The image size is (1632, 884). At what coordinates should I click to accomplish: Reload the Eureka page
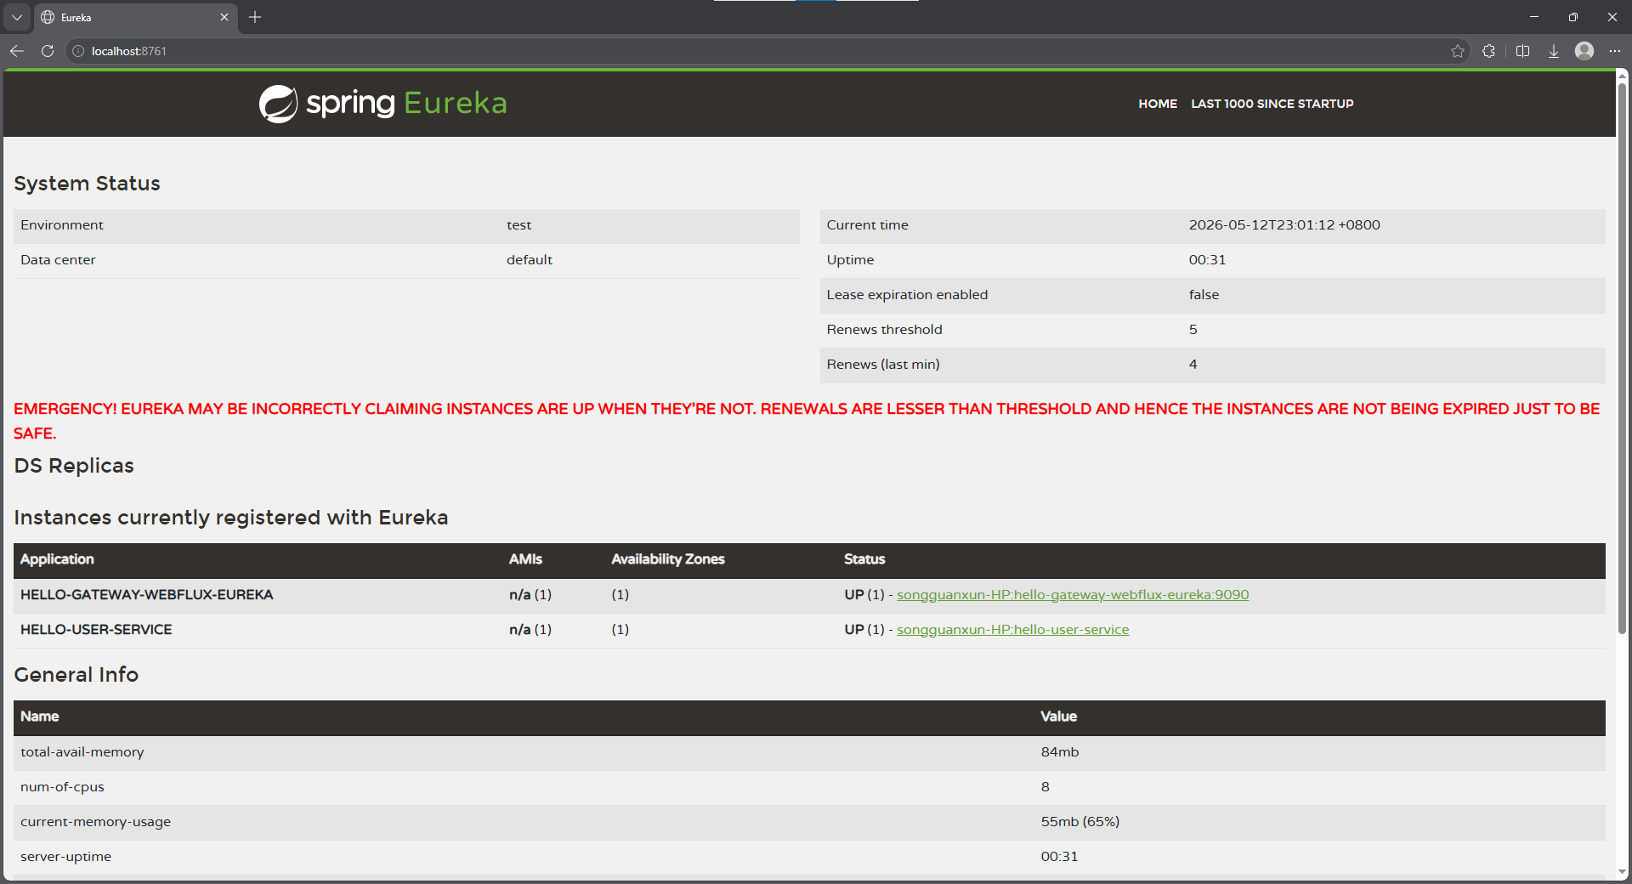[x=48, y=51]
